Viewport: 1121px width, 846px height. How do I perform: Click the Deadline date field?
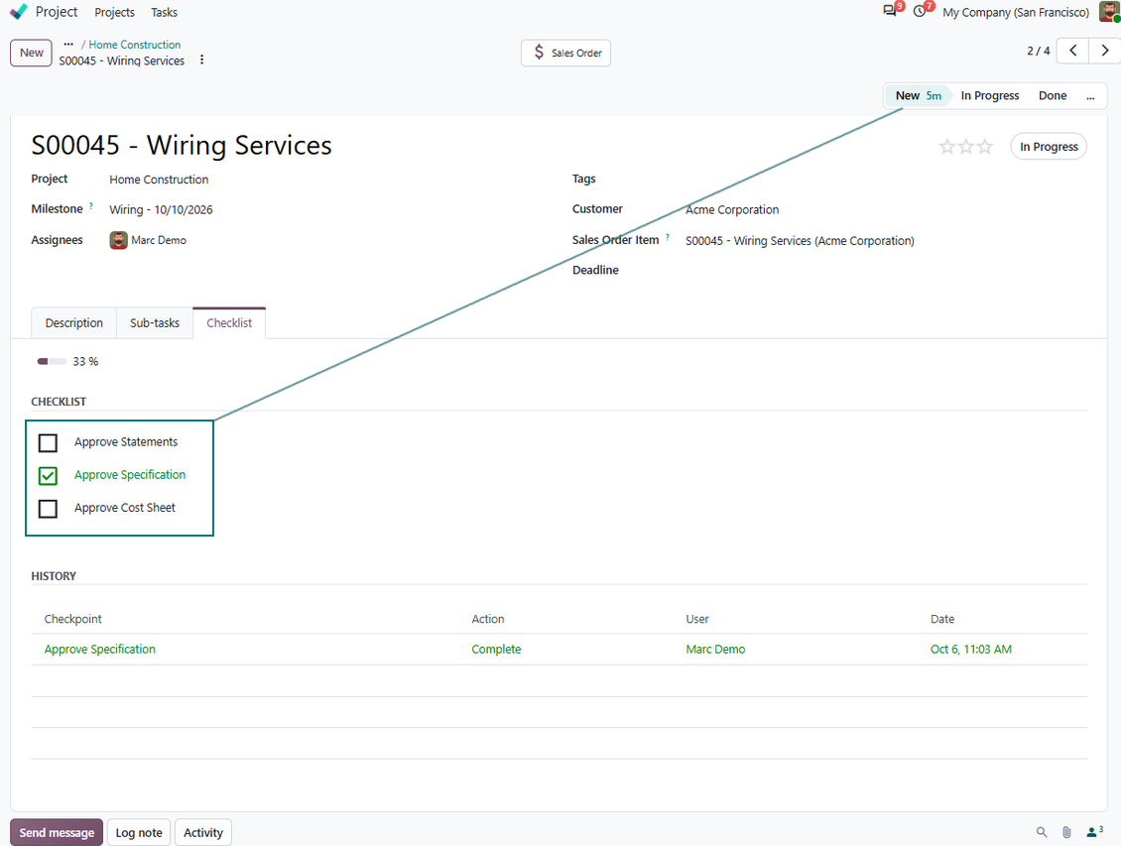(x=886, y=270)
